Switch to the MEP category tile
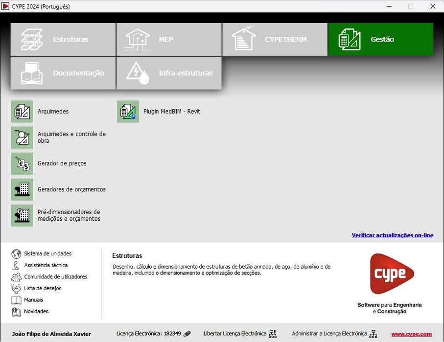The image size is (444, 342). (x=169, y=39)
